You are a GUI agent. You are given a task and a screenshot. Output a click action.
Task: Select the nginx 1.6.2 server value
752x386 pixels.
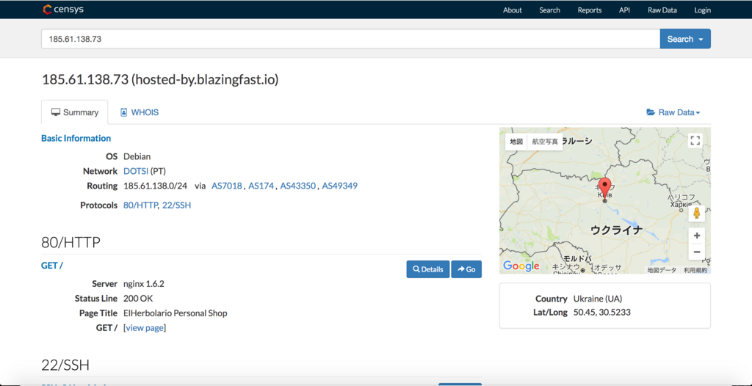(144, 284)
